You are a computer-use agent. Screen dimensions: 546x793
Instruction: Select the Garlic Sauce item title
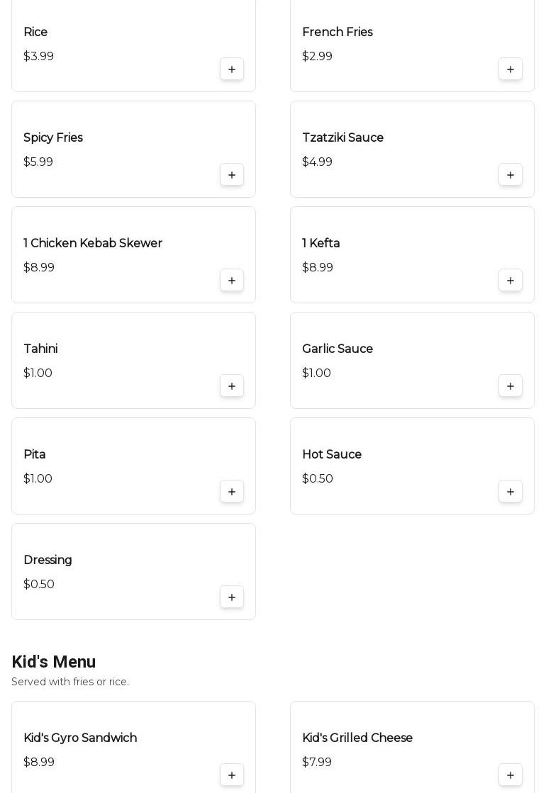338,349
